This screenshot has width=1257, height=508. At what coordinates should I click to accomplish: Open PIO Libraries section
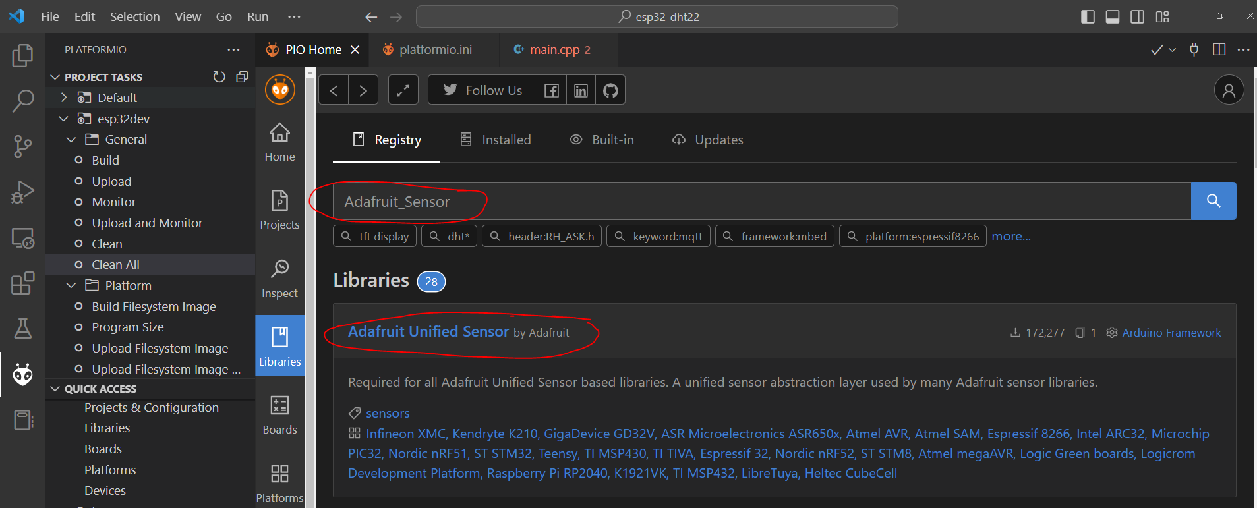point(279,347)
